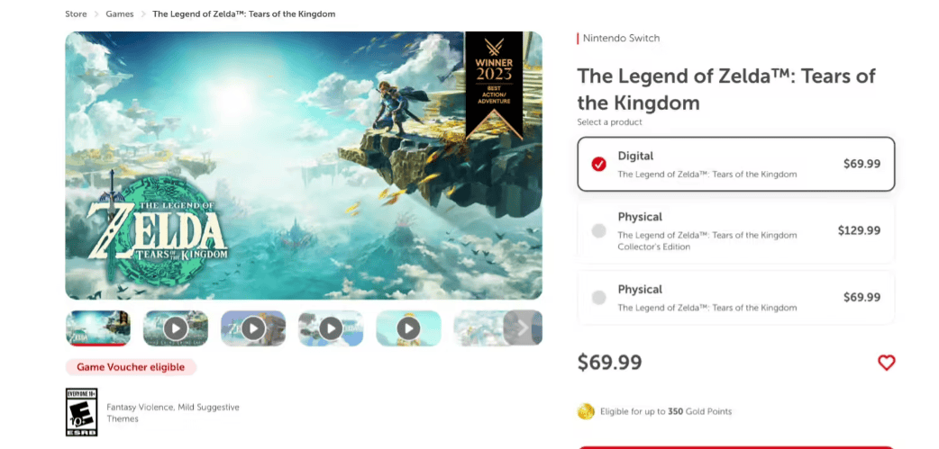The height and width of the screenshot is (449, 939).
Task: Play the first video thumbnail trailer
Action: (176, 328)
